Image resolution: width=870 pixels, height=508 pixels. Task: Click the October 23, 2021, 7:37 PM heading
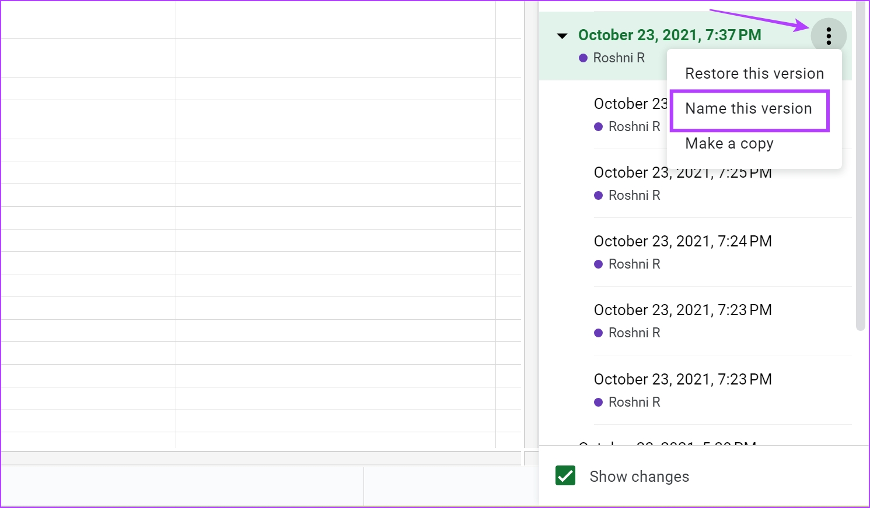click(x=669, y=35)
